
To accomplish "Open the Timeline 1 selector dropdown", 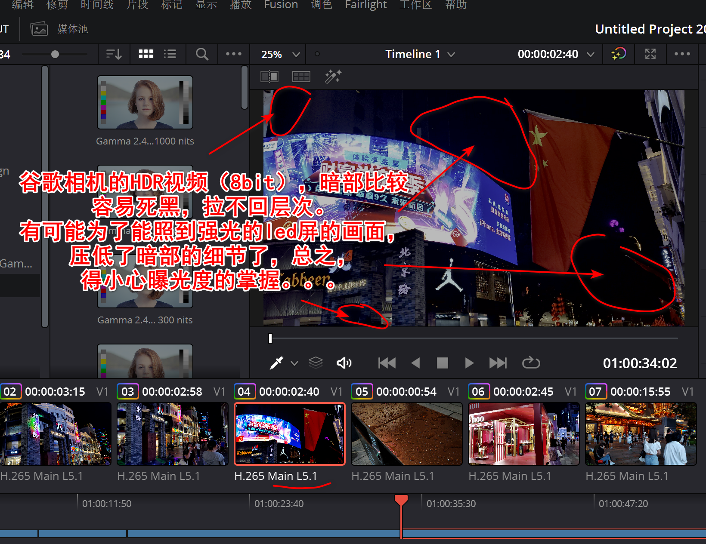I will pos(420,55).
